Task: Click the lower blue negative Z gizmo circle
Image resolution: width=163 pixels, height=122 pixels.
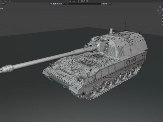Action: pos(160,13)
